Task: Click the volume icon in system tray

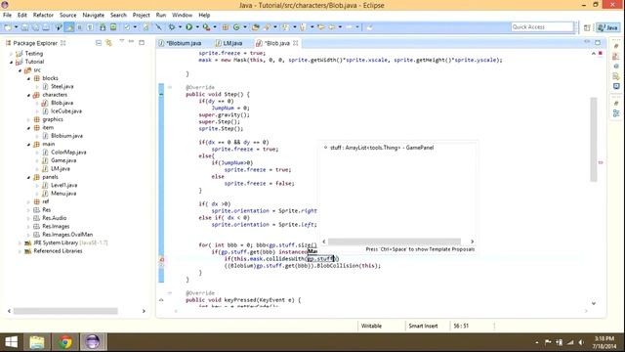Action: tap(581, 342)
